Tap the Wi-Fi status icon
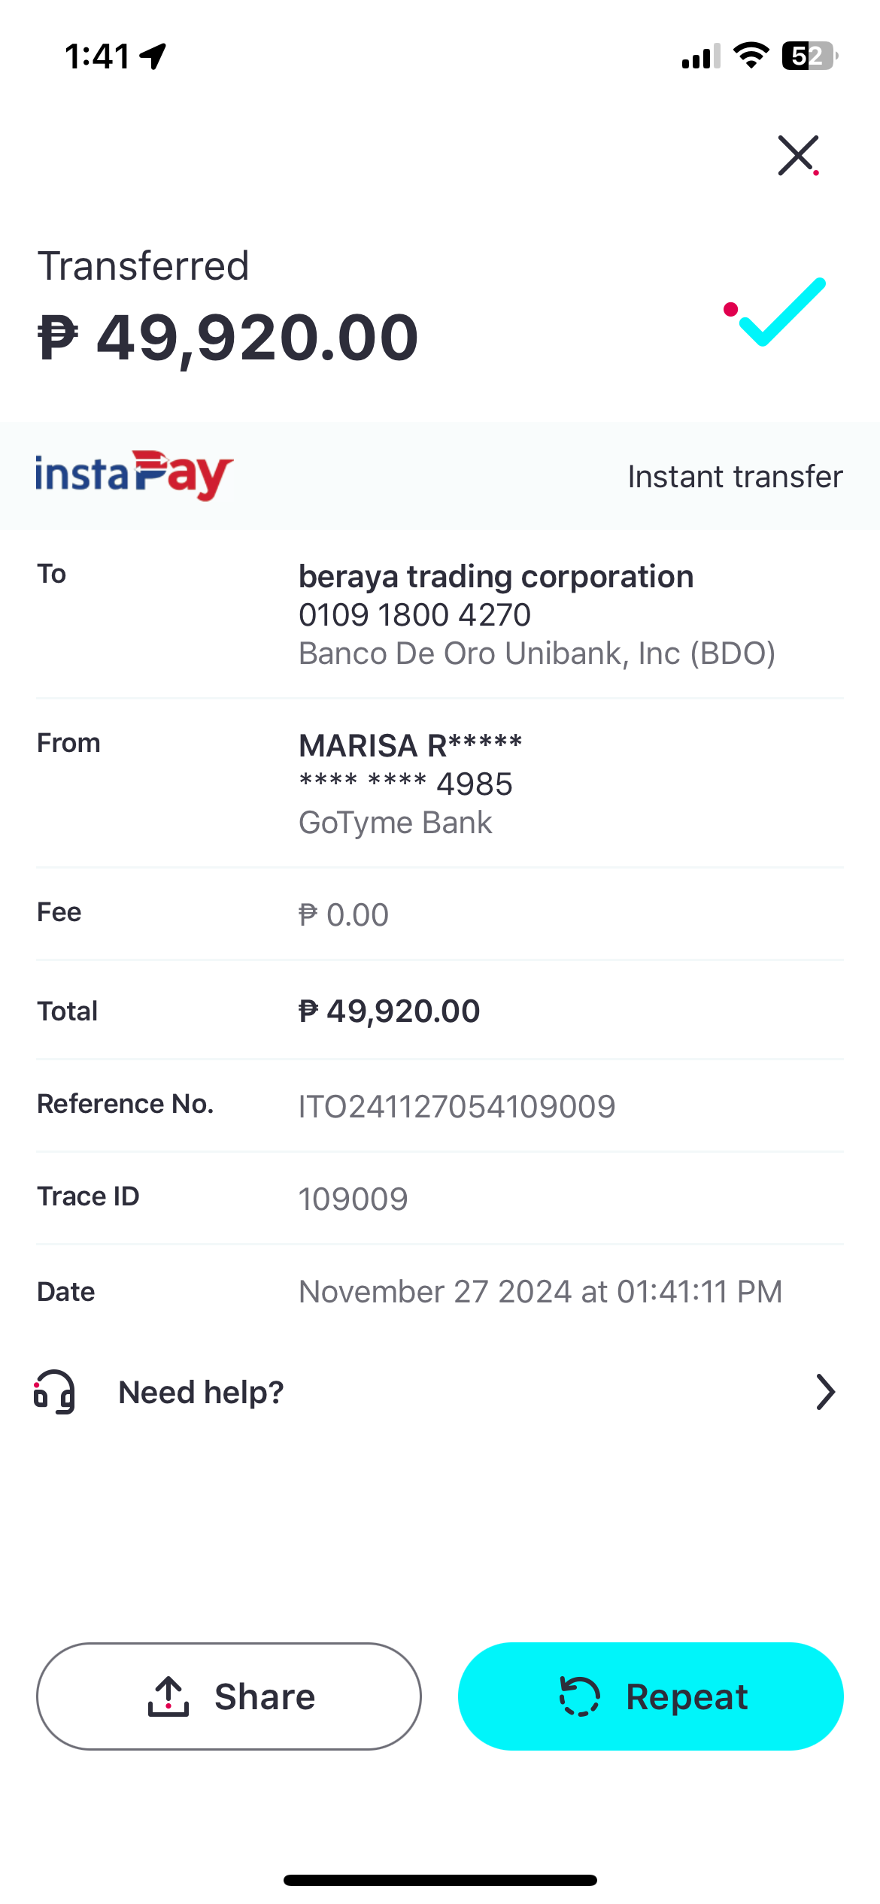This screenshot has height=1904, width=880. pyautogui.click(x=751, y=56)
